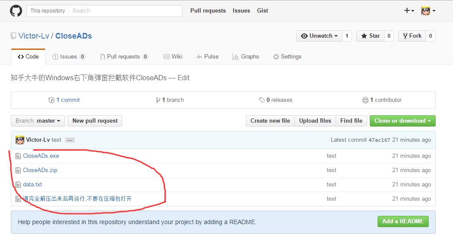Select the Upload files button
The width and height of the screenshot is (453, 241).
(x=315, y=121)
